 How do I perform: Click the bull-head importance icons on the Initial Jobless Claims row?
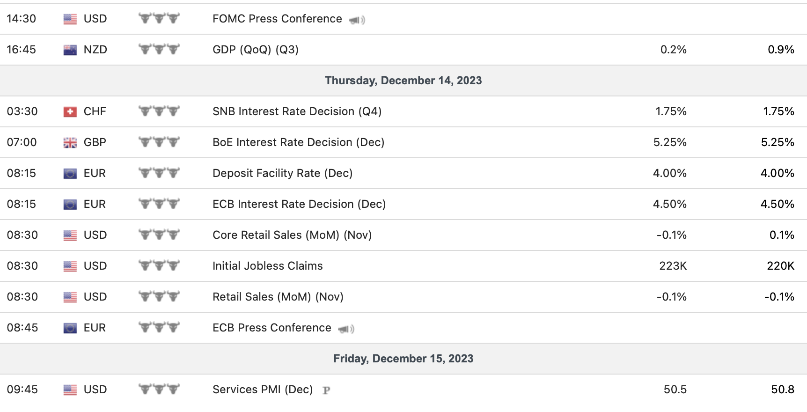click(159, 266)
